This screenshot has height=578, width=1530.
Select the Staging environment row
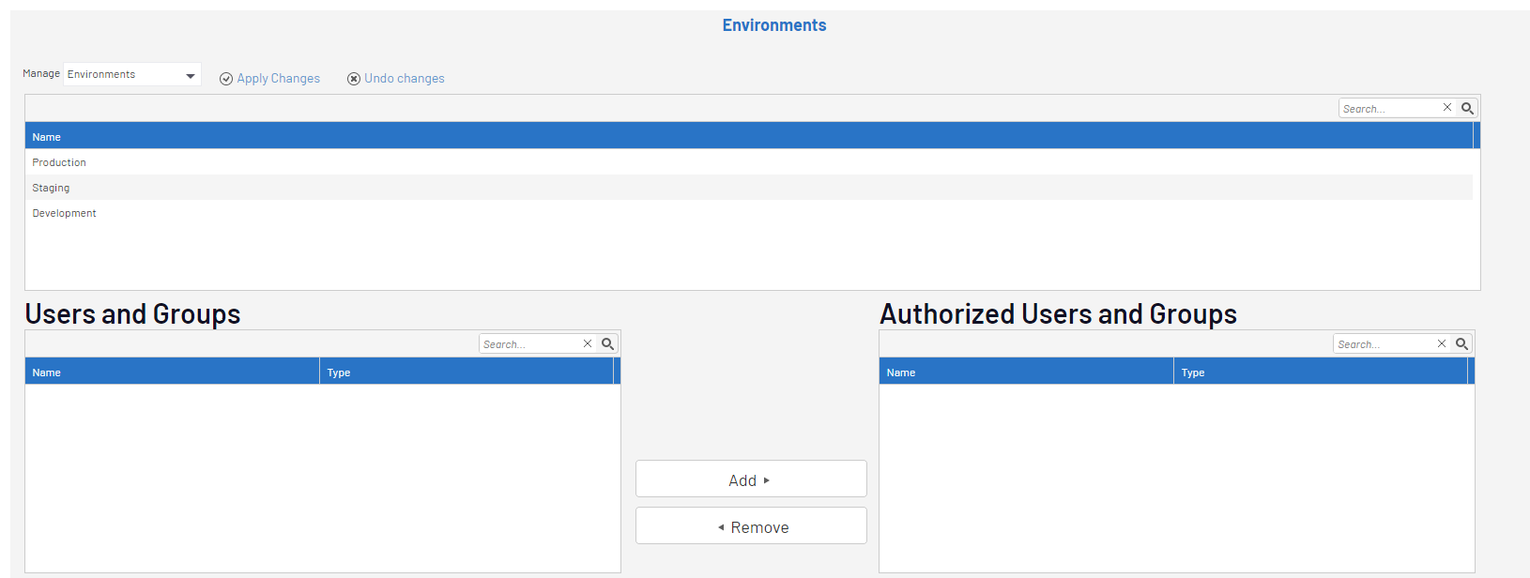[51, 188]
